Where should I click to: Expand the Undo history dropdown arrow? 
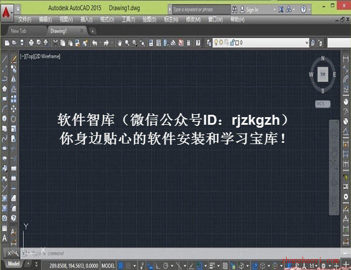[100, 43]
